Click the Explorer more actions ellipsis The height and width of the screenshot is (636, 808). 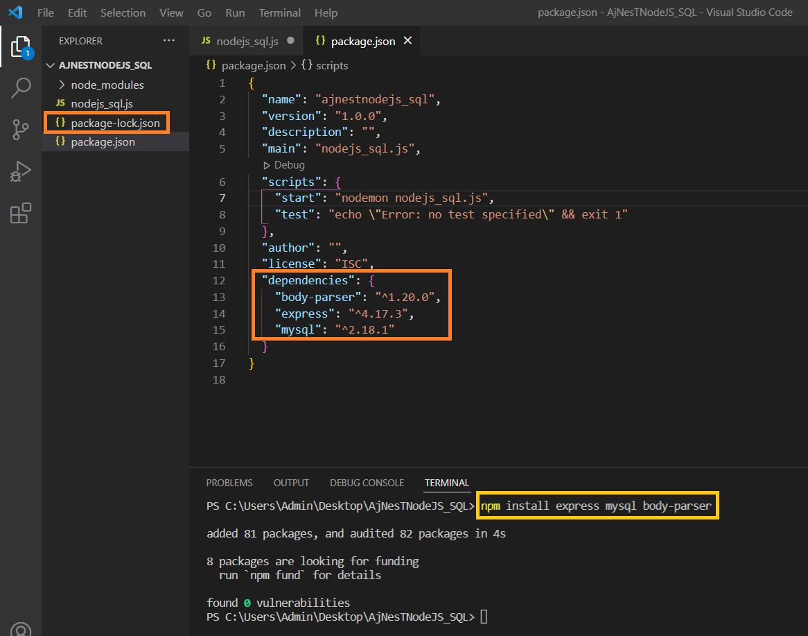169,41
